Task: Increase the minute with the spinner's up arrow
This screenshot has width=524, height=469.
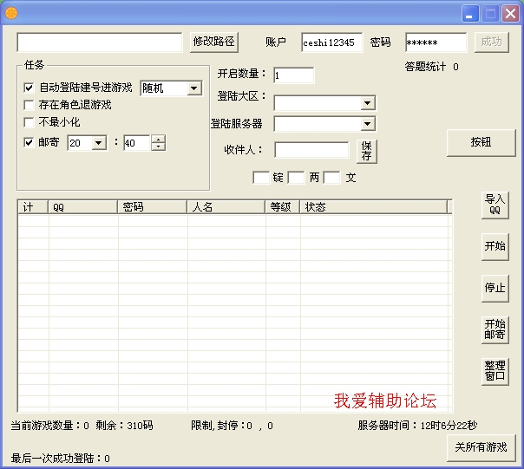Action: 159,139
